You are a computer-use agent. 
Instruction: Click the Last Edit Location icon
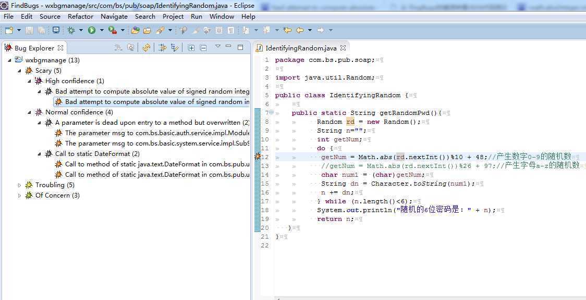click(x=287, y=30)
